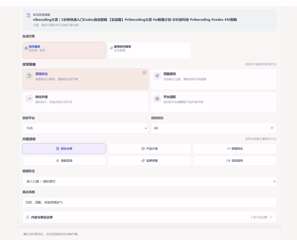Click the trend icon of 获客转化

pos(228,149)
